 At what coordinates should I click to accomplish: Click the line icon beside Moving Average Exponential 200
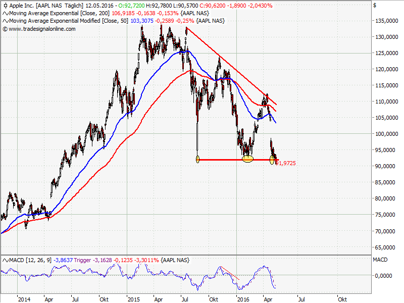coord(5,13)
